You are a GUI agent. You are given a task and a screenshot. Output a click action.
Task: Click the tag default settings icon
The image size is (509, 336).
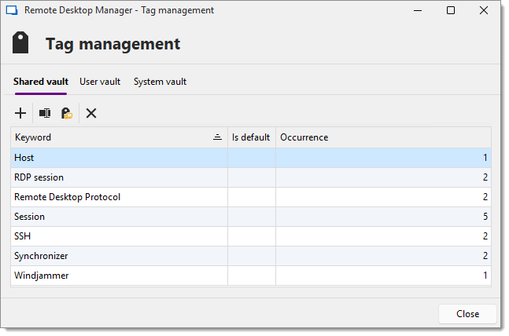tap(67, 113)
